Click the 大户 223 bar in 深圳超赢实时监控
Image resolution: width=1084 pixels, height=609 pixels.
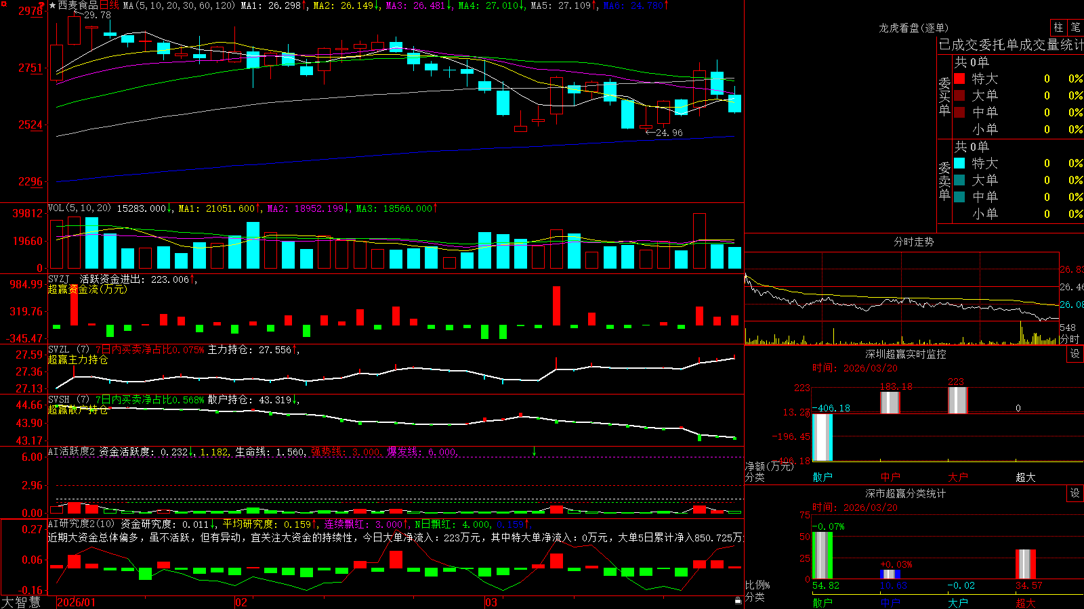pyautogui.click(x=958, y=401)
